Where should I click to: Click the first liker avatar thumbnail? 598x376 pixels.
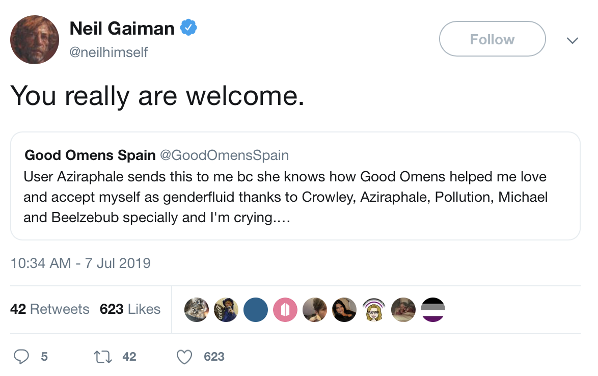(x=197, y=310)
